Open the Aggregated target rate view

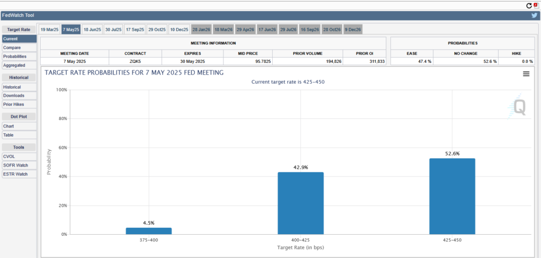pyautogui.click(x=19, y=65)
